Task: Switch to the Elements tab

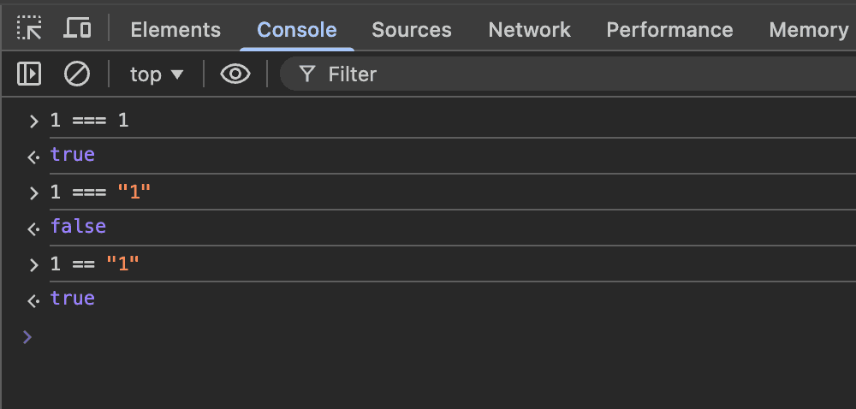Action: click(175, 30)
